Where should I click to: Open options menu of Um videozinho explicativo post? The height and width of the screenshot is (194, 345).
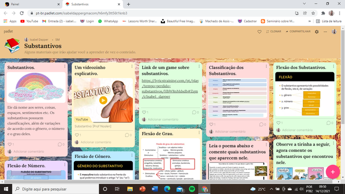[132, 66]
